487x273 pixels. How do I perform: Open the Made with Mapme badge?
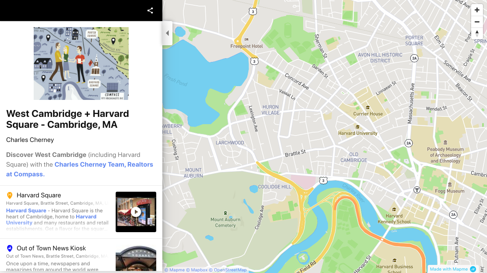452,269
